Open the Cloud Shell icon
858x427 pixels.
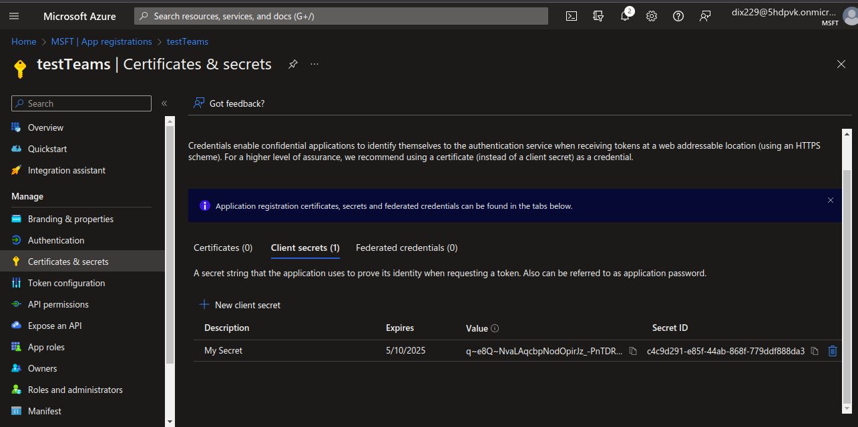[x=572, y=16]
